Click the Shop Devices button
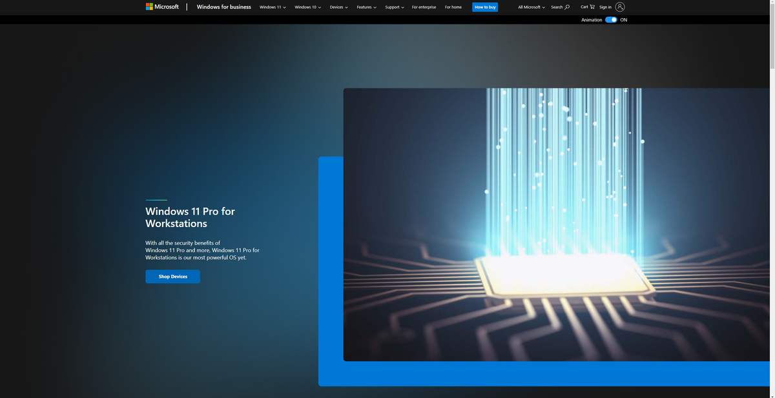The image size is (775, 398). pos(172,277)
